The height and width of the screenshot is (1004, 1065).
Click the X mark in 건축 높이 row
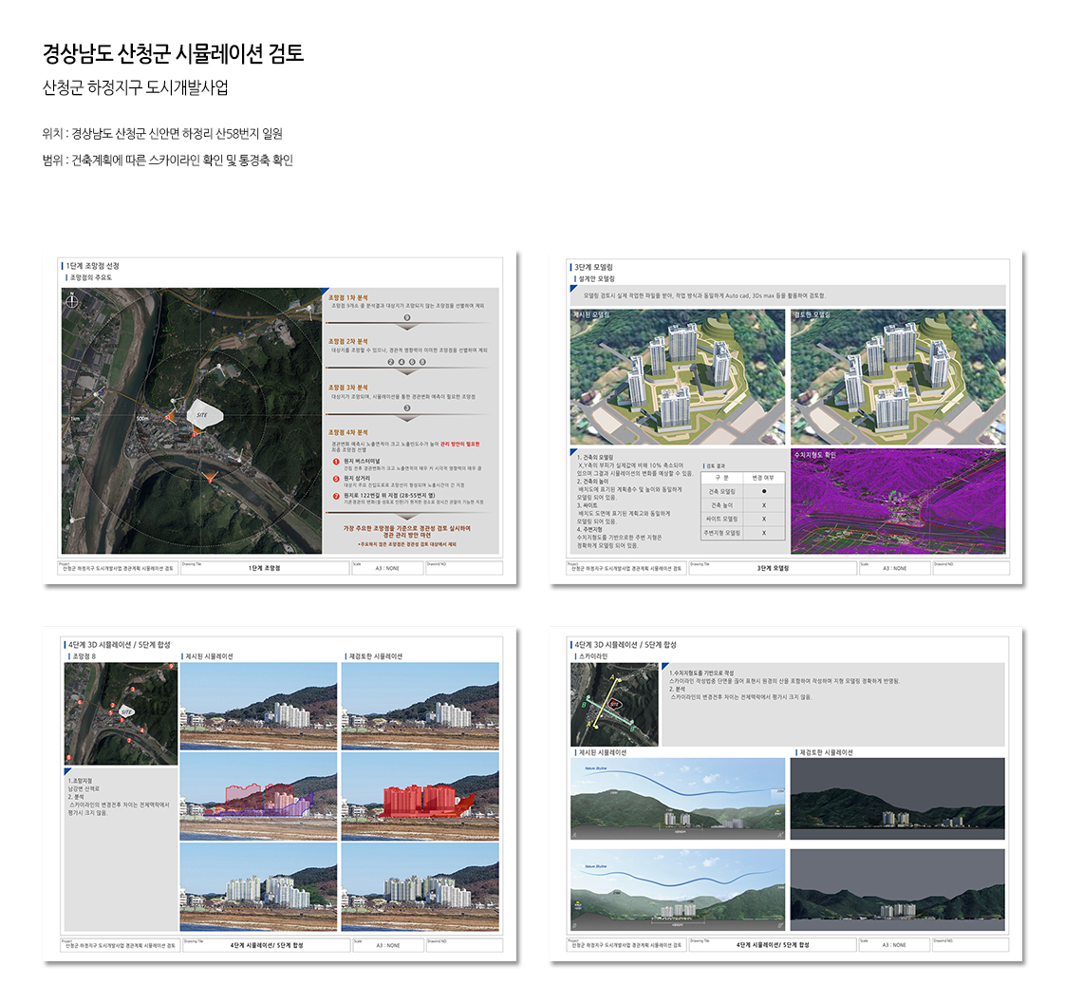coord(764,505)
